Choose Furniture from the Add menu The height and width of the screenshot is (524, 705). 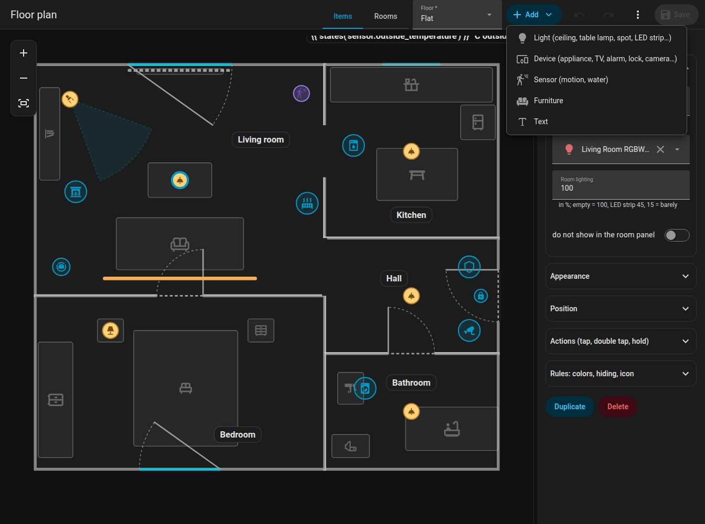pos(596,101)
